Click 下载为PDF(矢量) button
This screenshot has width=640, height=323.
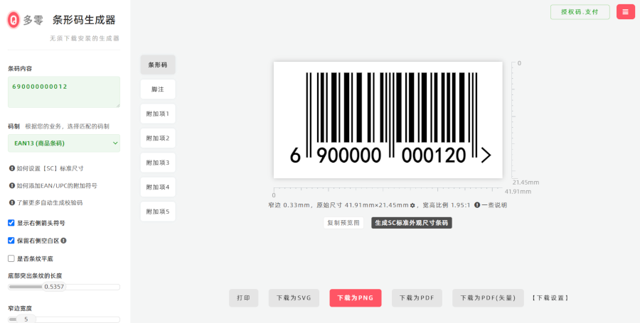[x=488, y=297]
